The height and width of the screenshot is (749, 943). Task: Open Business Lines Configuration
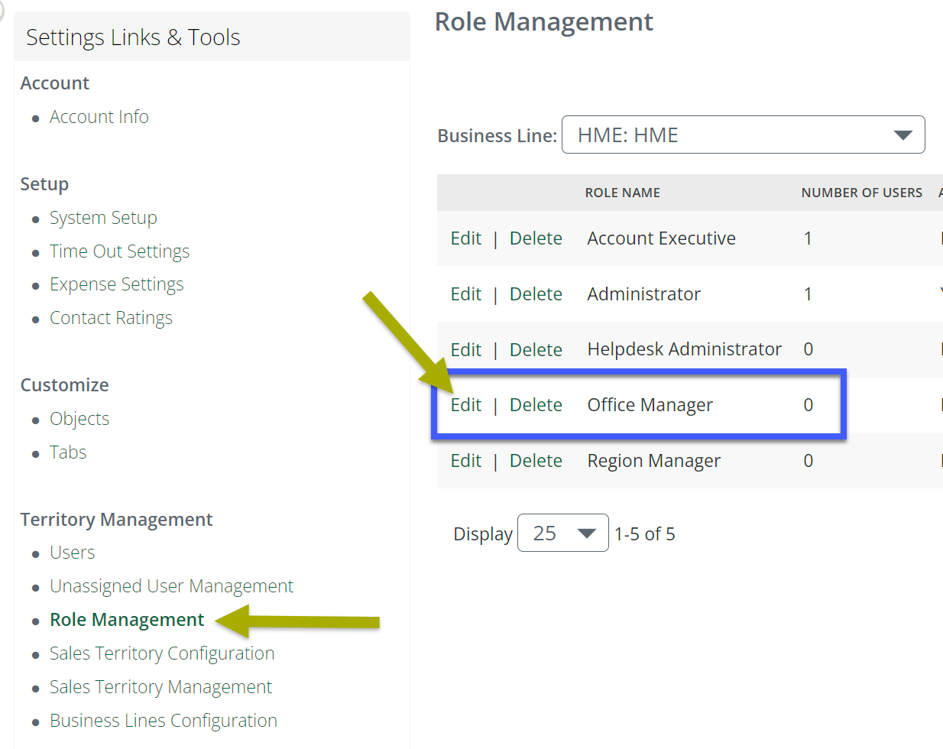pyautogui.click(x=164, y=721)
